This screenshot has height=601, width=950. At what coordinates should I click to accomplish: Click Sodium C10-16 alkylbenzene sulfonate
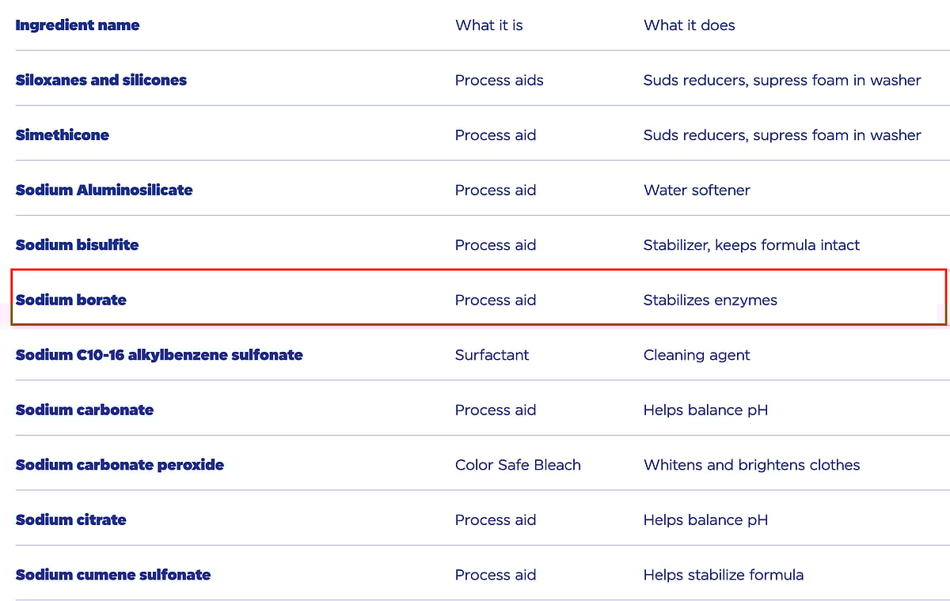coord(159,355)
